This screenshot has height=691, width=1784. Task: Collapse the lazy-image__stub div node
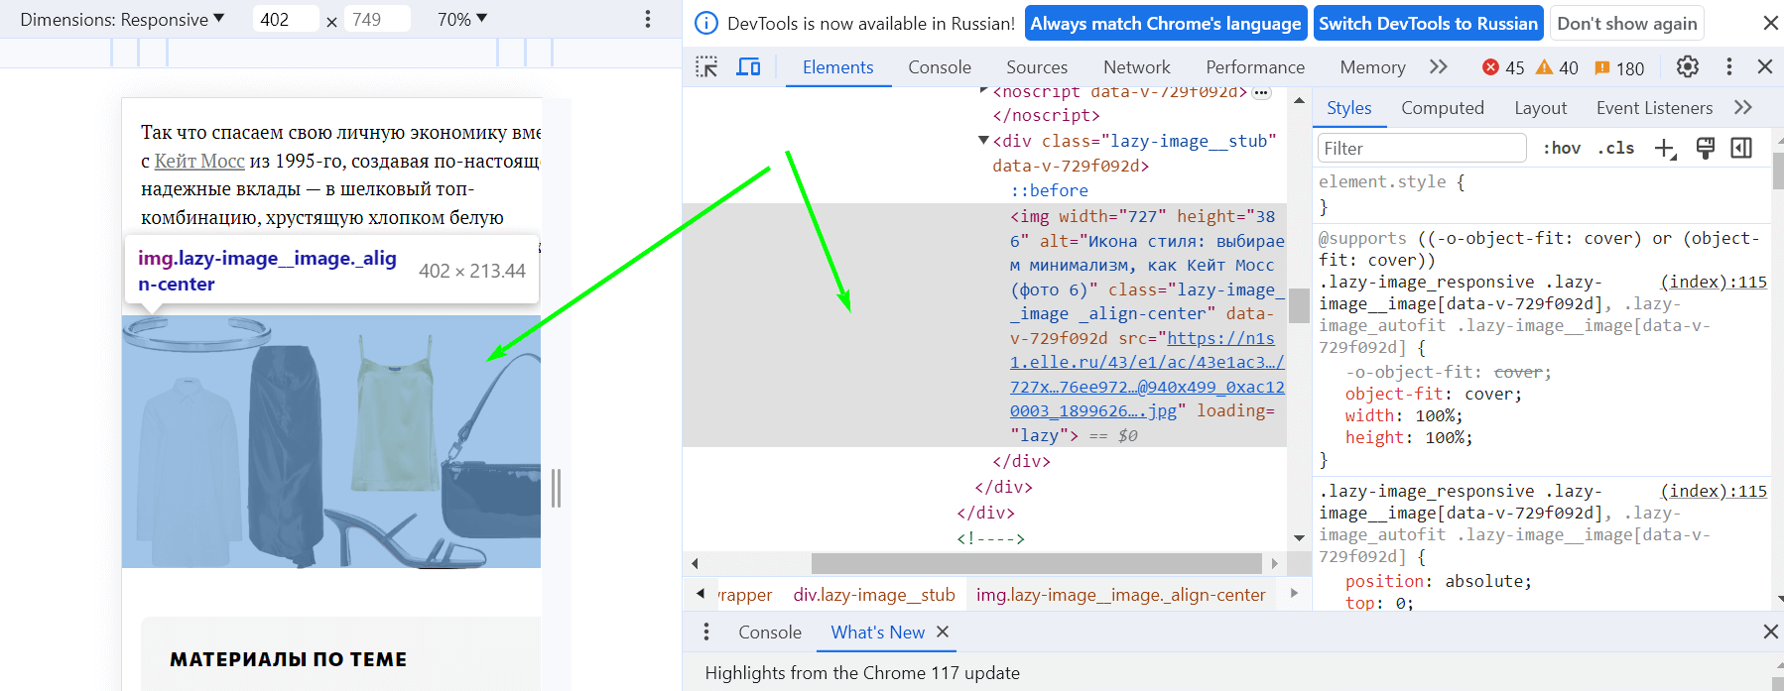pyautogui.click(x=983, y=141)
